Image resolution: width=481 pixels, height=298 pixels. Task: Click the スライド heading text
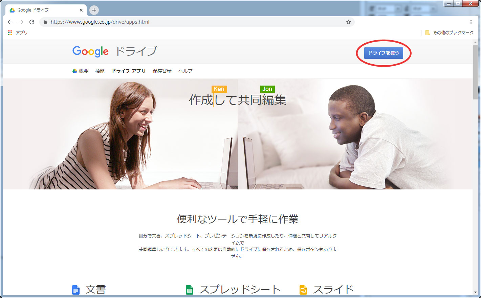[x=333, y=290]
